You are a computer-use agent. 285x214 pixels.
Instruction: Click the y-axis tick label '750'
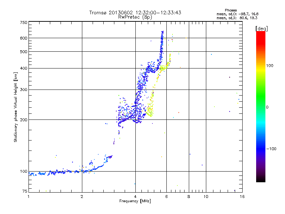coord(24,22)
